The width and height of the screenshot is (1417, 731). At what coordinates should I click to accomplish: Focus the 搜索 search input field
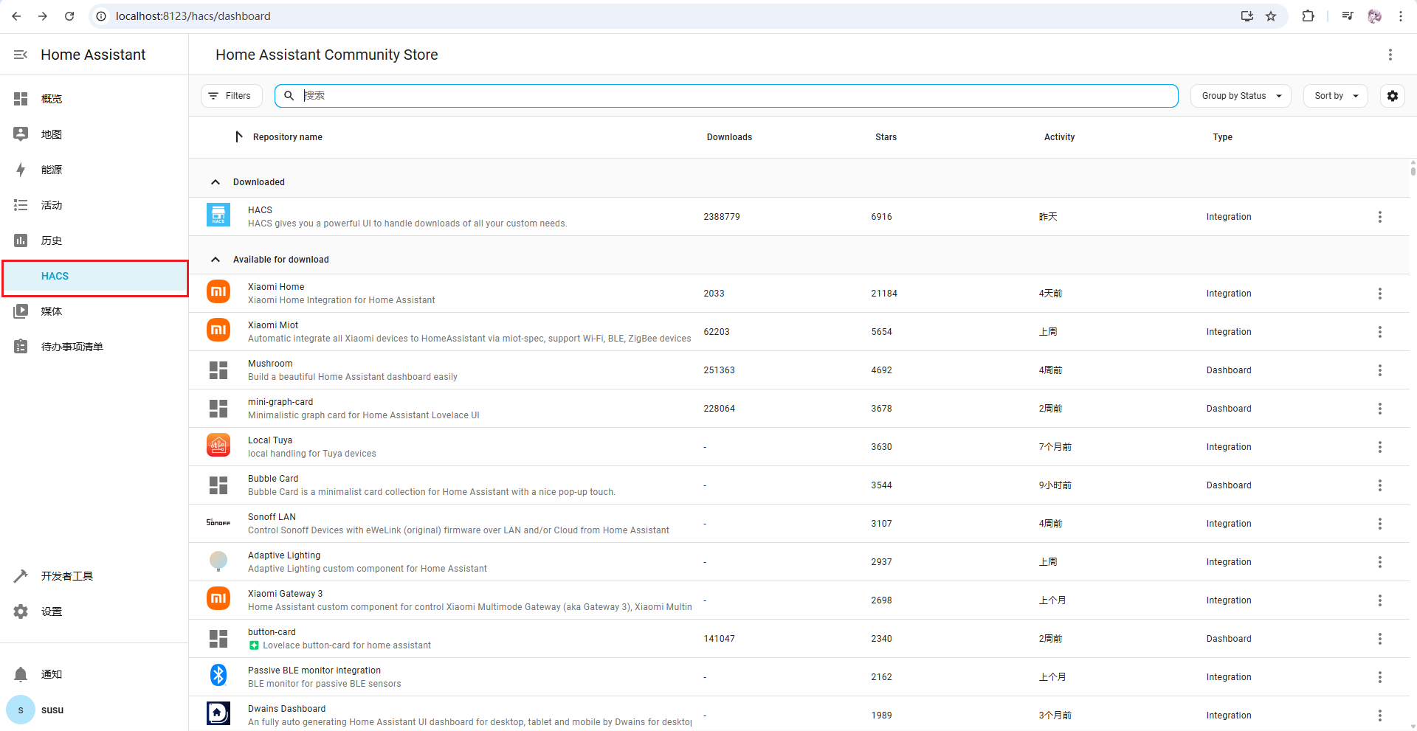[x=738, y=96]
